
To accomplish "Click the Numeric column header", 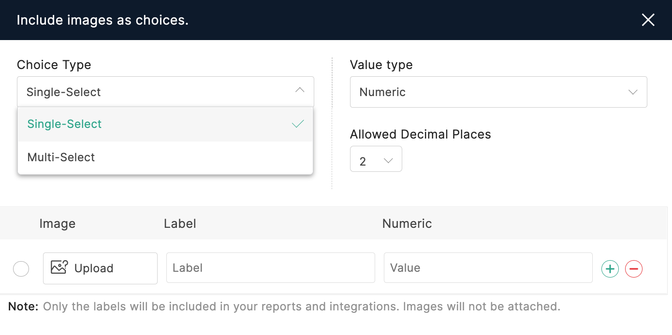I will [407, 223].
